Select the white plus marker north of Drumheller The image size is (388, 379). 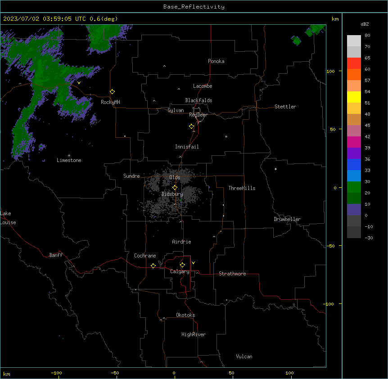point(275,169)
